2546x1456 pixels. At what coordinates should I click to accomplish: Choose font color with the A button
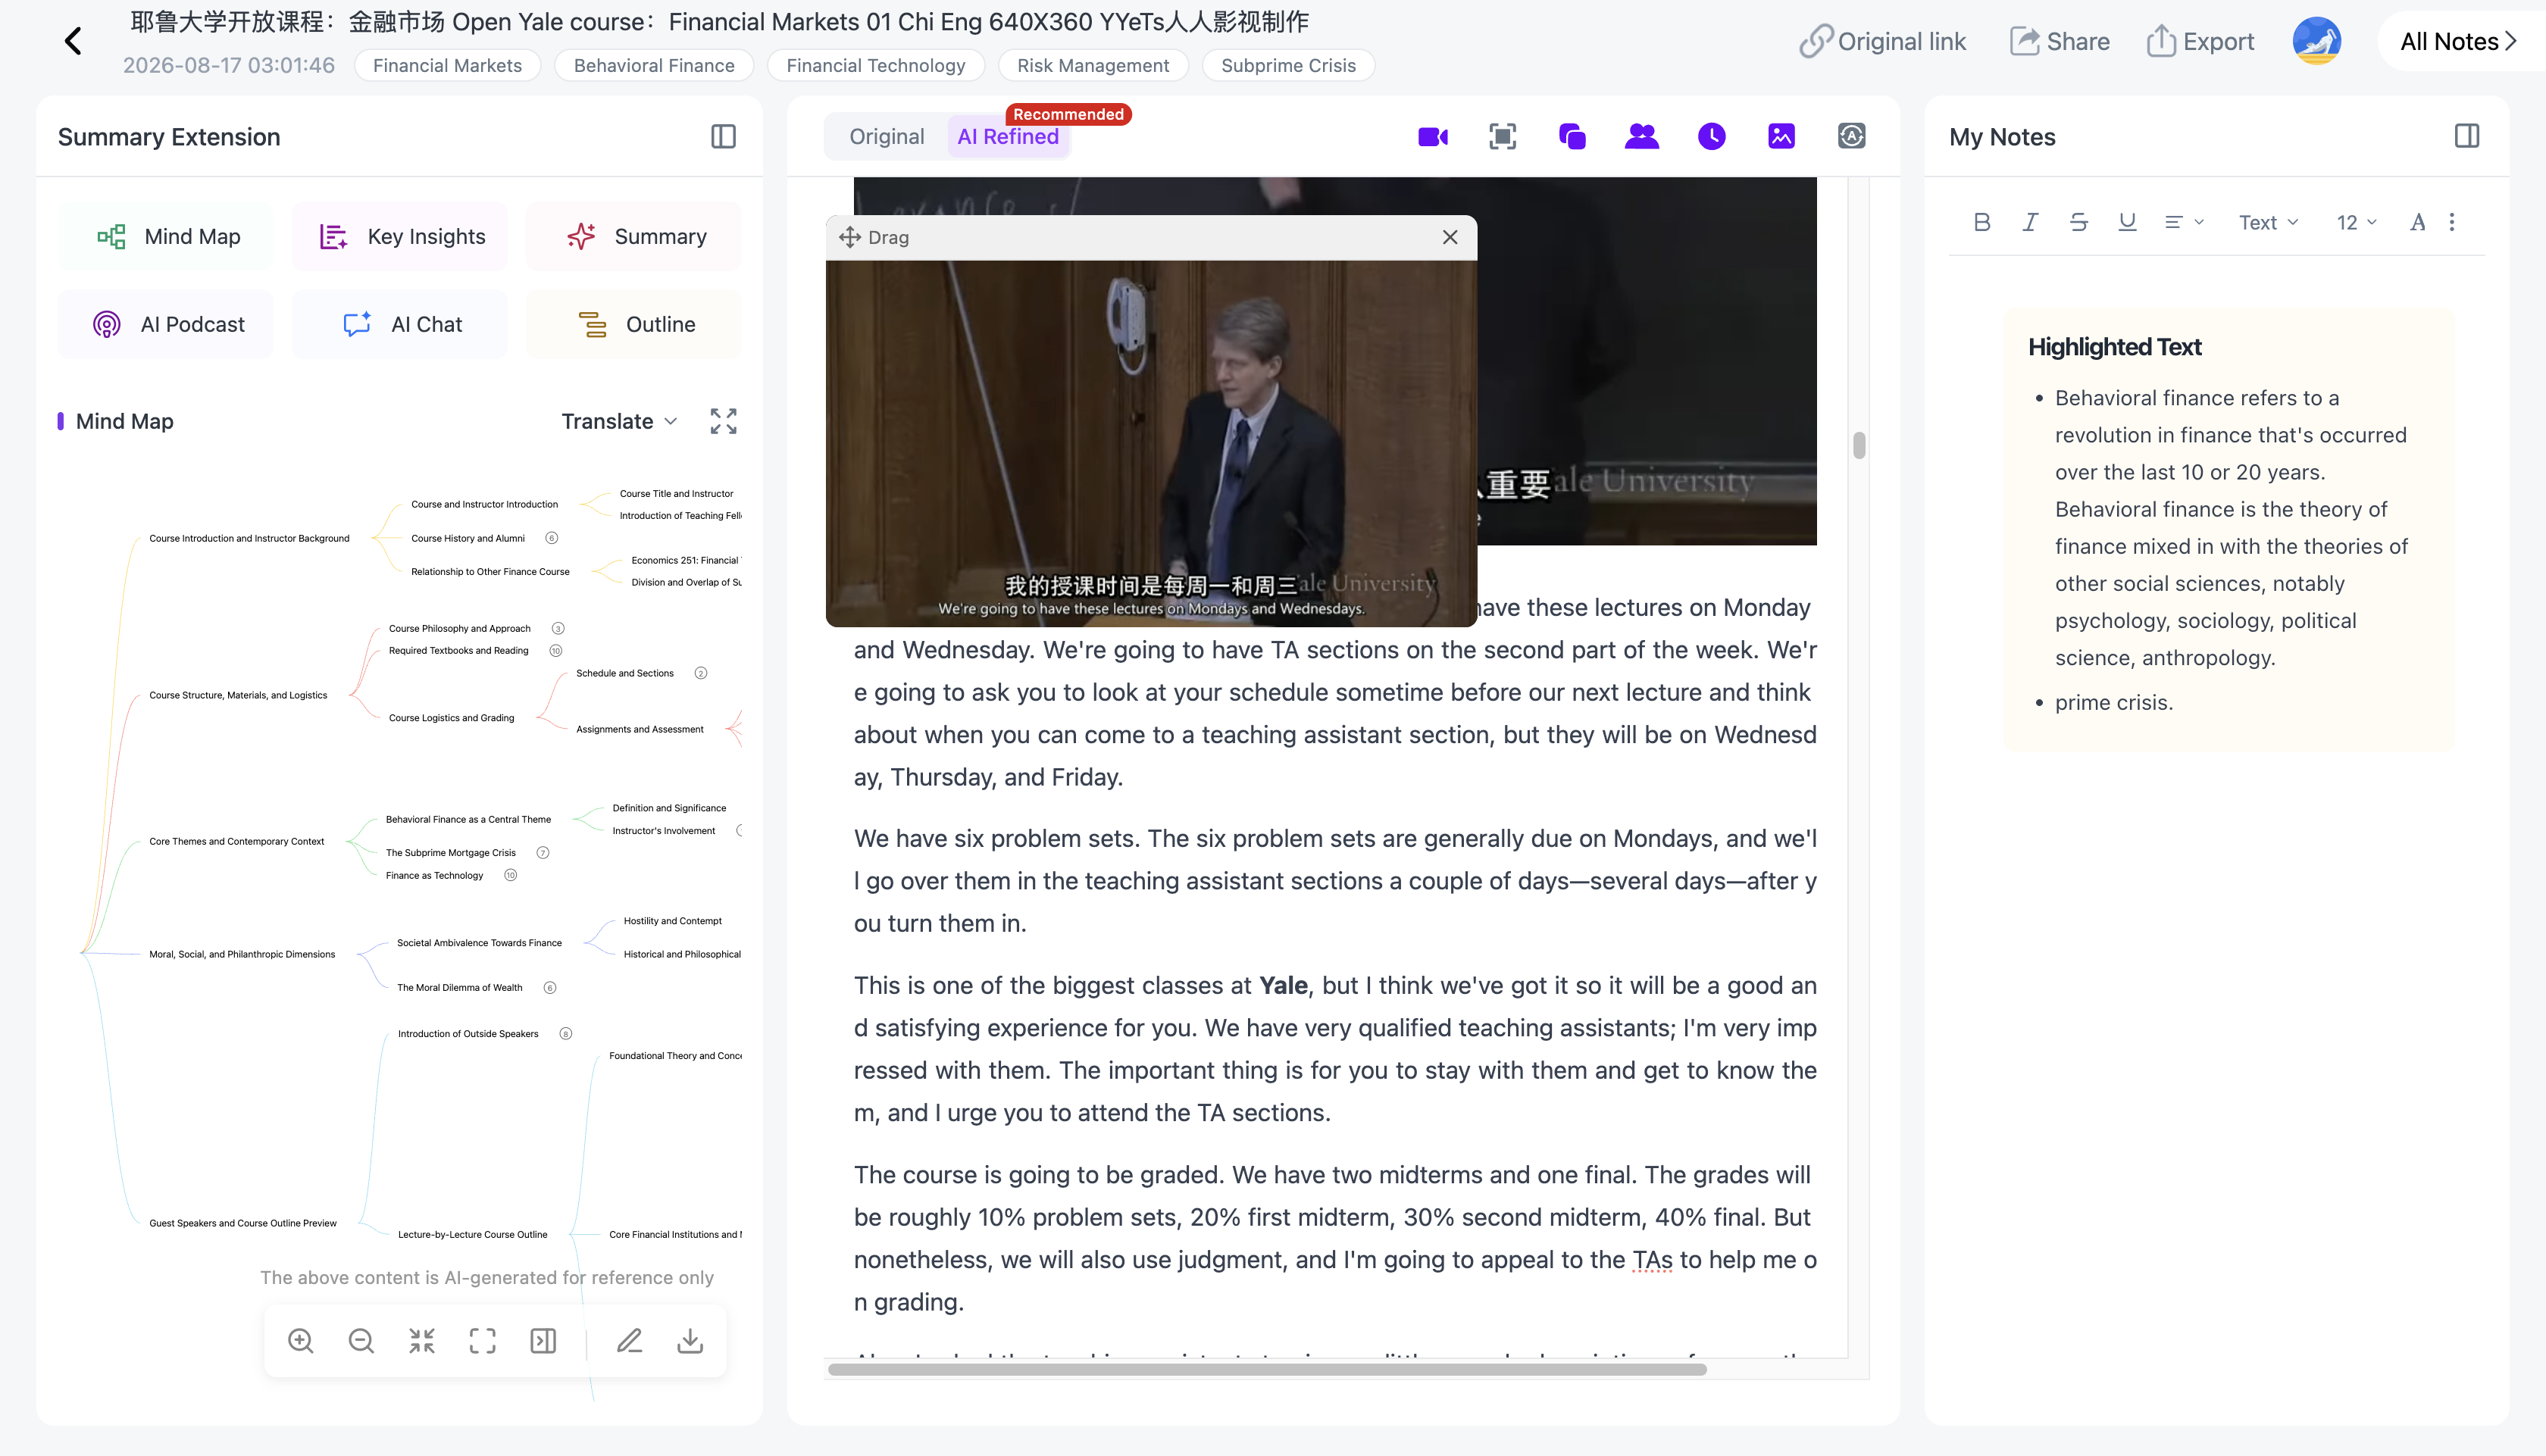pyautogui.click(x=2417, y=222)
